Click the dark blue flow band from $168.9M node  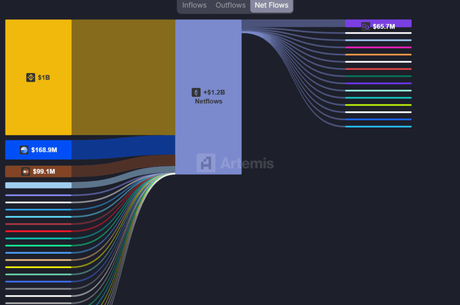click(123, 147)
